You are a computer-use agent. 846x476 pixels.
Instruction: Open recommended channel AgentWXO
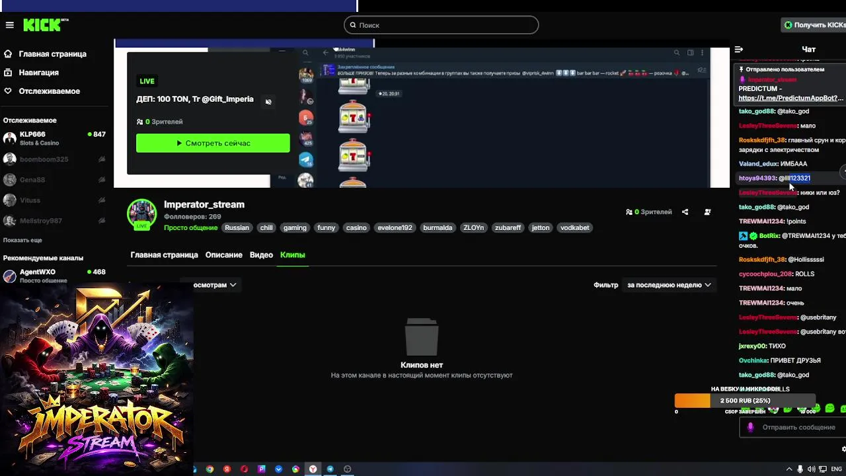point(54,276)
